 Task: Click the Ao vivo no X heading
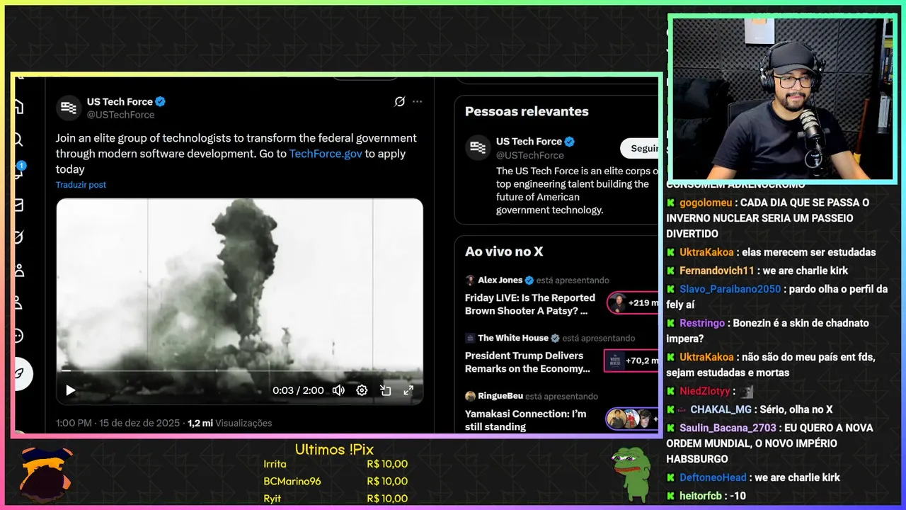504,251
